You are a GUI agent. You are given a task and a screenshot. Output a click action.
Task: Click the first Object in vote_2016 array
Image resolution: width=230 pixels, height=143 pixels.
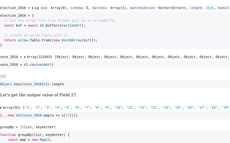point(62,57)
